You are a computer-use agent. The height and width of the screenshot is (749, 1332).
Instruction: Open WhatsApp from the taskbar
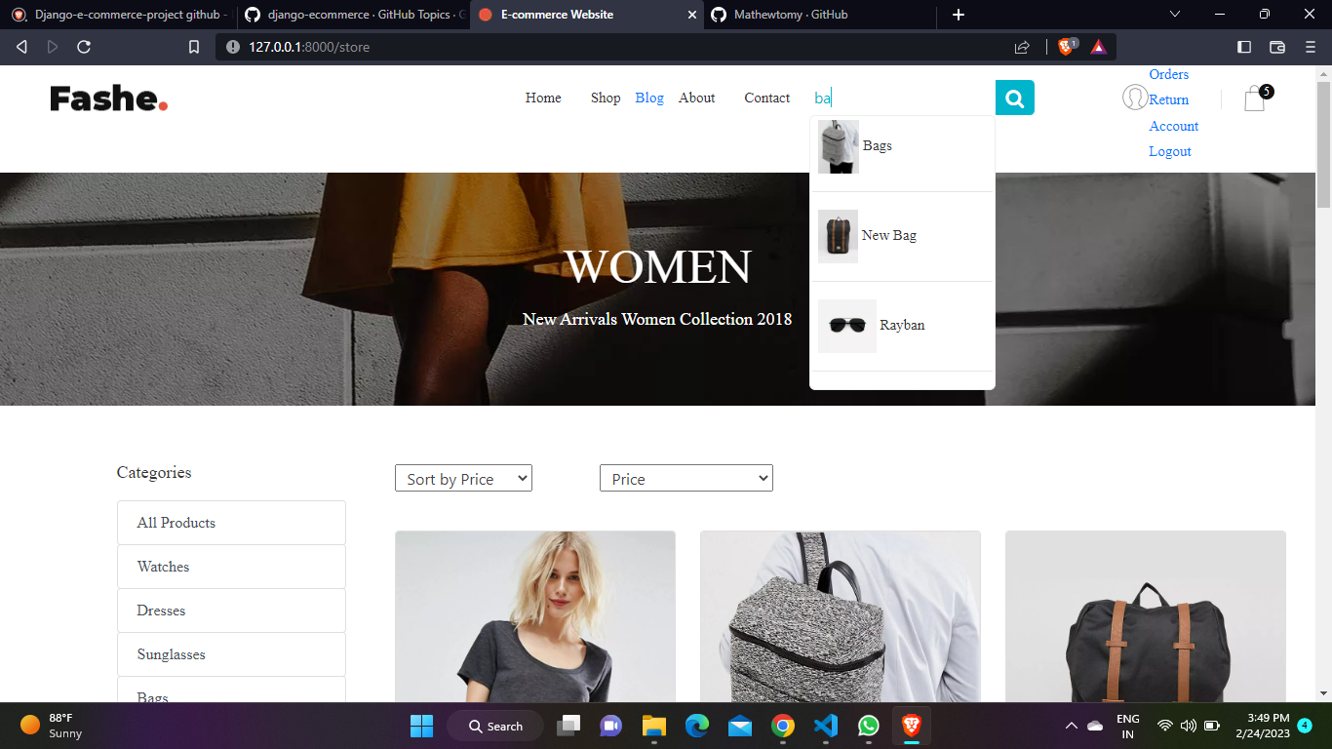[869, 726]
